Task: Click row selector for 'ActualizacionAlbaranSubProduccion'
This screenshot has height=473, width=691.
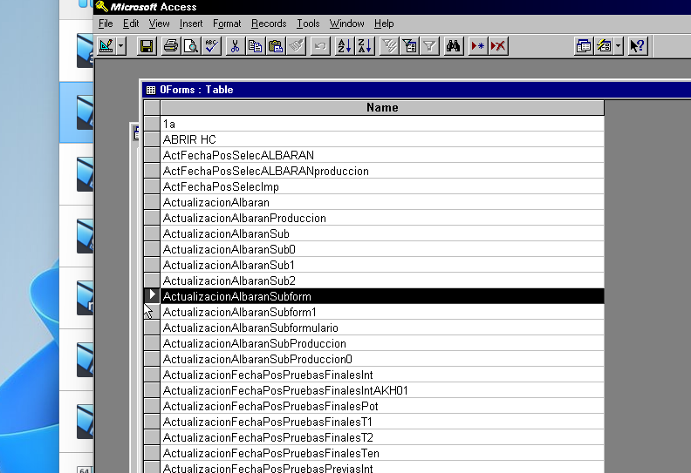Action: click(152, 343)
